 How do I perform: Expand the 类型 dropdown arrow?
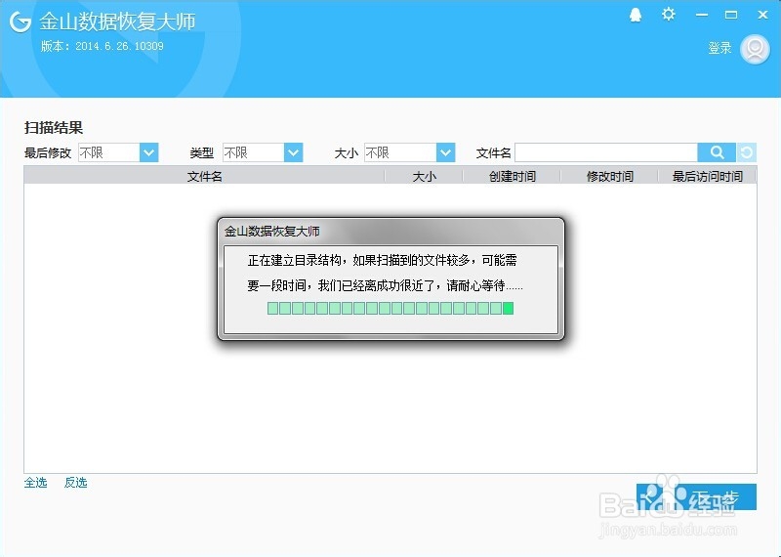pyautogui.click(x=293, y=152)
